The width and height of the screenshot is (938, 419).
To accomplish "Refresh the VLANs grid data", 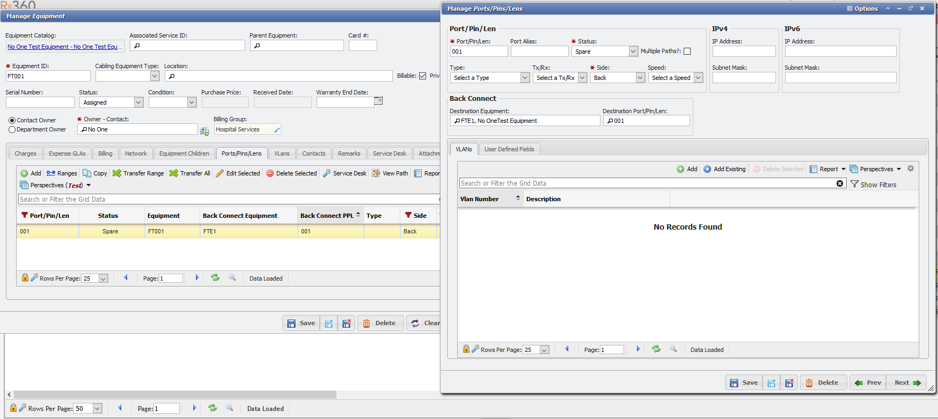I will click(656, 349).
